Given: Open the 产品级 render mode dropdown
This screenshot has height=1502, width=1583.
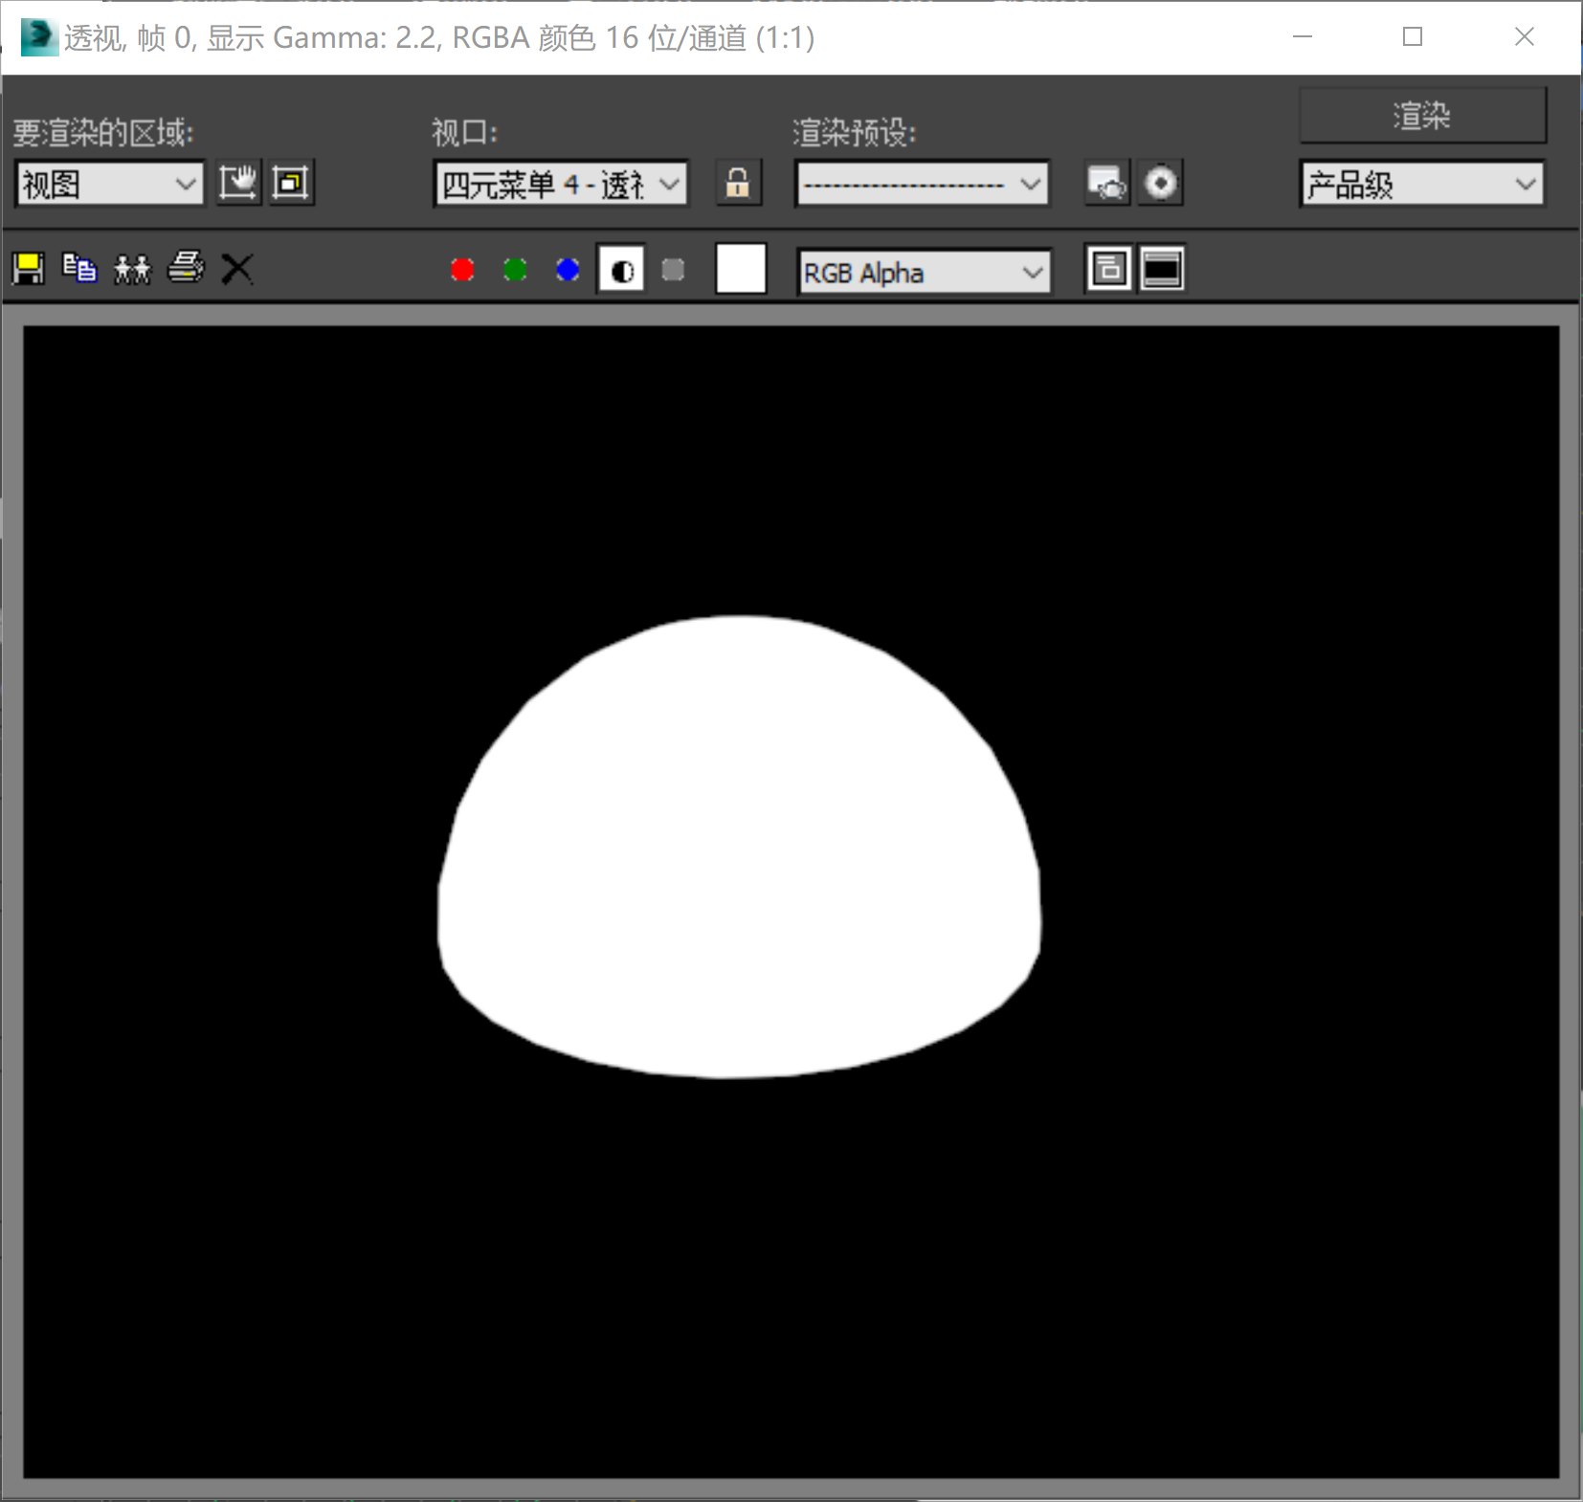Looking at the screenshot, I should coord(1422,184).
